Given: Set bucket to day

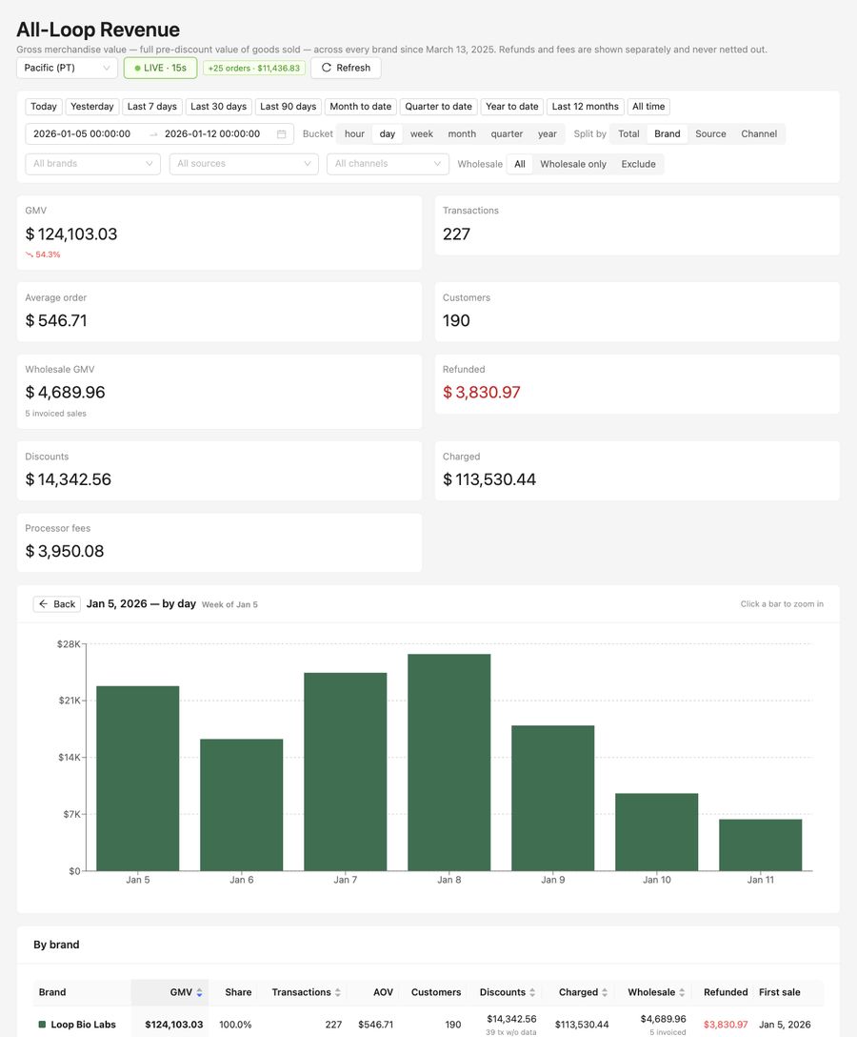Looking at the screenshot, I should point(388,133).
